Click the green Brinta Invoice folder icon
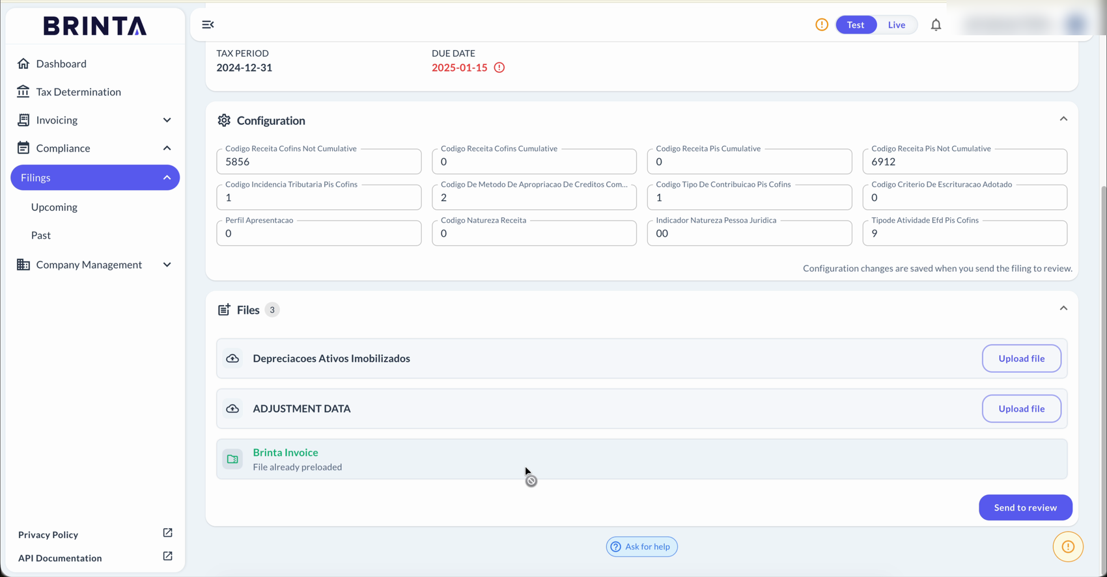This screenshot has width=1107, height=577. coord(232,459)
